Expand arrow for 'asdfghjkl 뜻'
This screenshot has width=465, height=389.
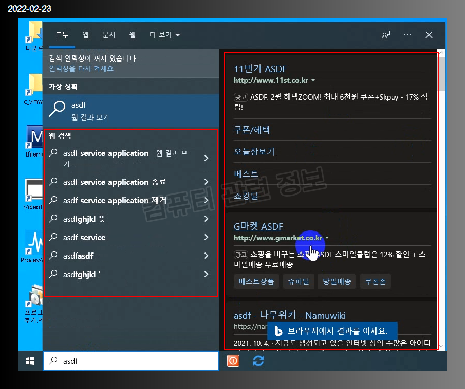tap(207, 219)
